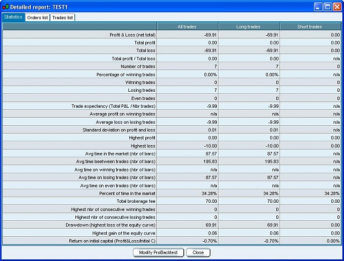Click Long trades Total loss value -69.91
The width and height of the screenshot is (344, 261).
271,51
